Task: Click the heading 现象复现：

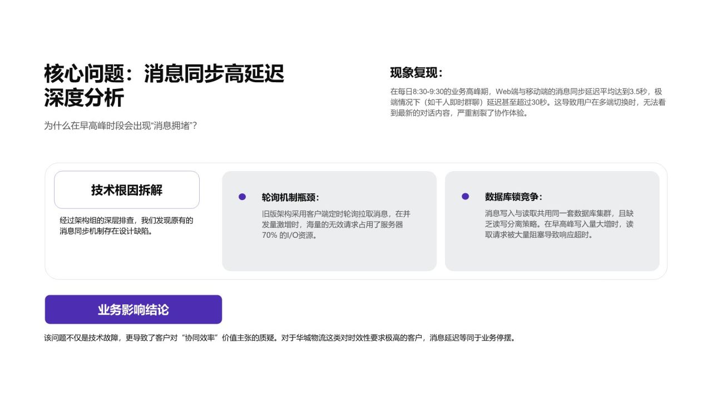Action: tap(417, 73)
